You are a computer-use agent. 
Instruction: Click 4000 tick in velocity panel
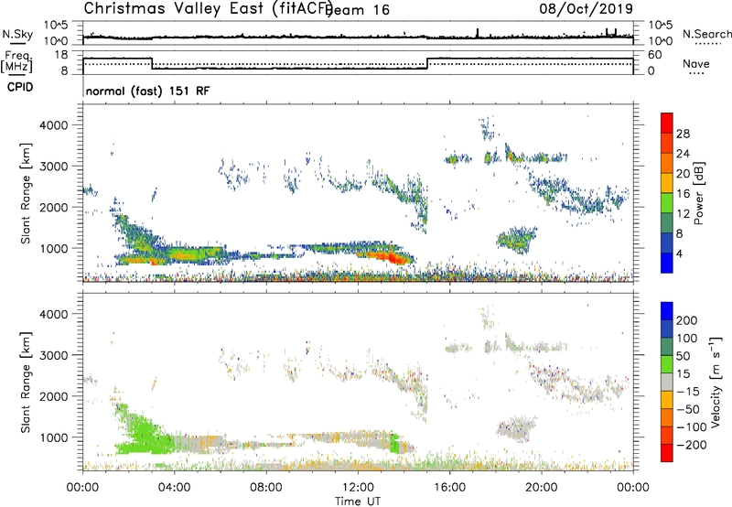coord(53,314)
